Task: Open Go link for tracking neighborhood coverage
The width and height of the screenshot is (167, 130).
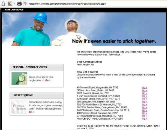Action: pyautogui.click(x=48, y=80)
